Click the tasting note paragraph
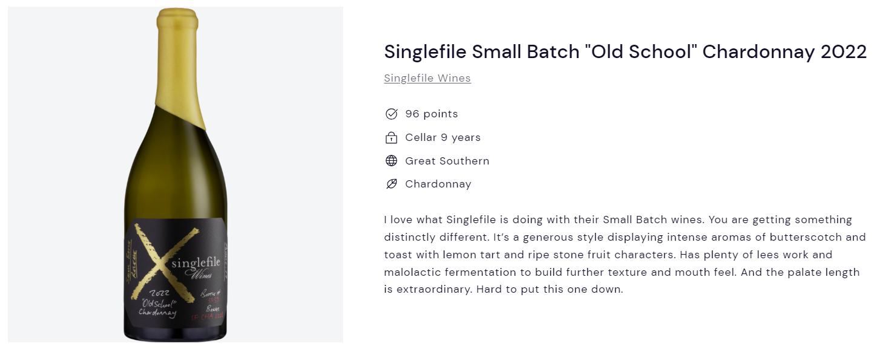Image resolution: width=890 pixels, height=352 pixels. [x=625, y=254]
